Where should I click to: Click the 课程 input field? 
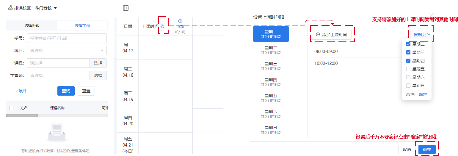(58, 63)
